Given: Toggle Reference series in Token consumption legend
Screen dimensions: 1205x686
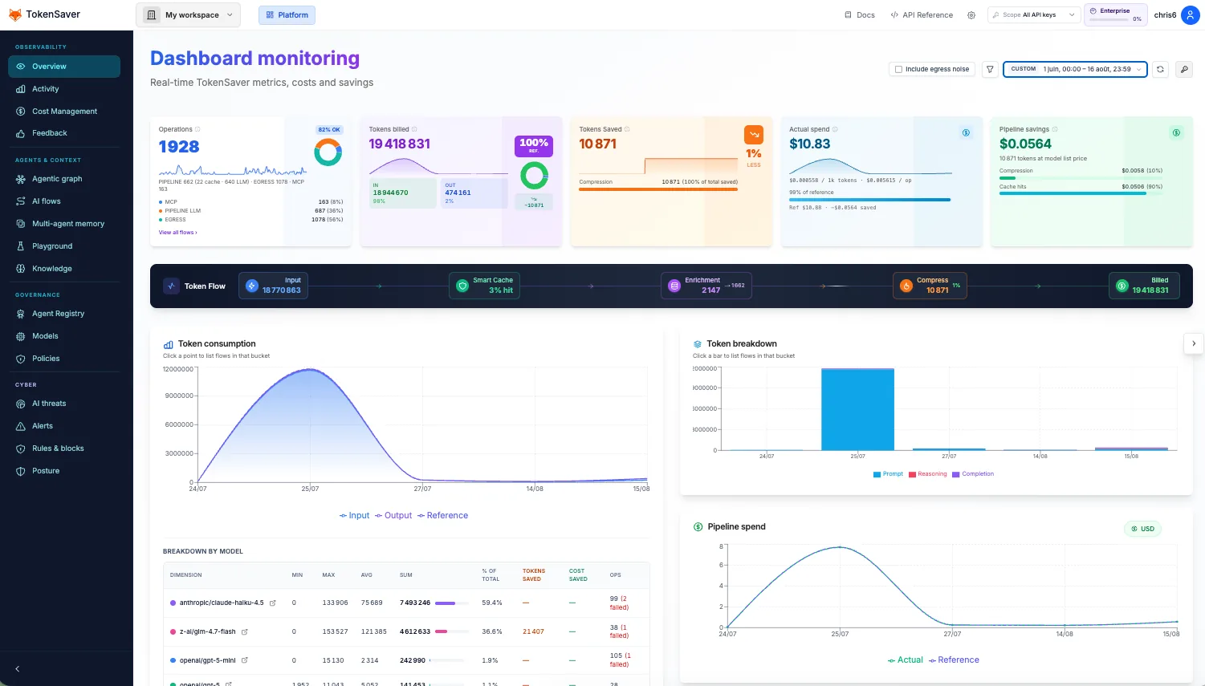Looking at the screenshot, I should (442, 516).
